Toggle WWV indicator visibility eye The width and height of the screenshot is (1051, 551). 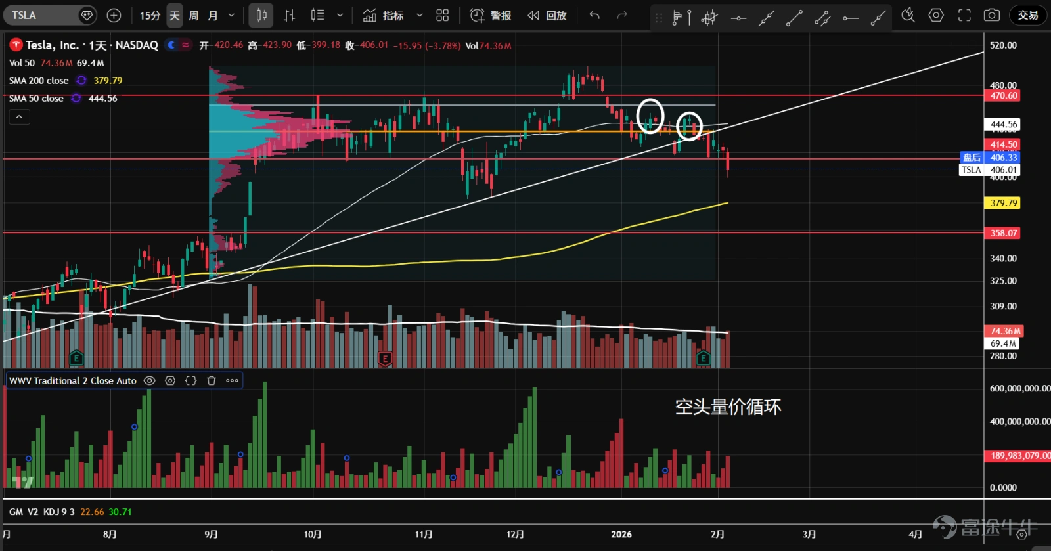(150, 380)
